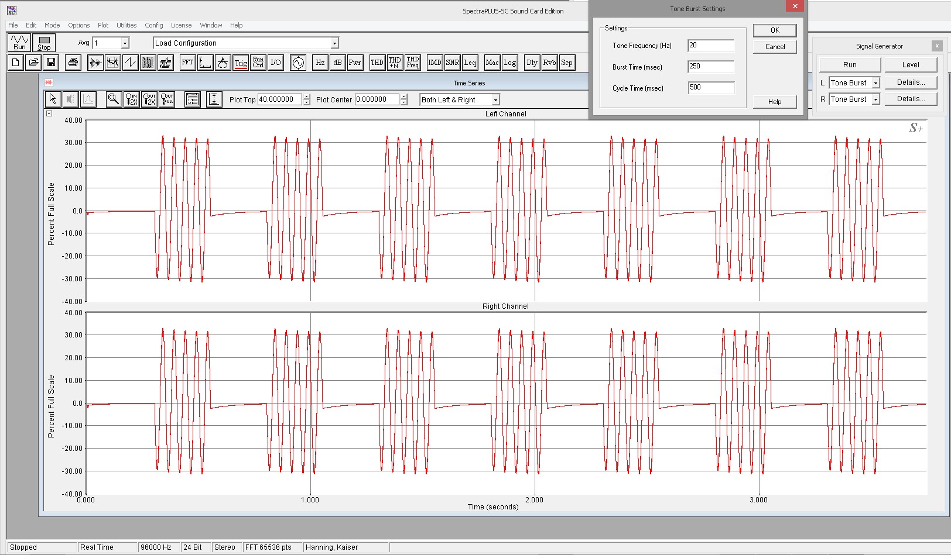Open the R channel Tone Burst dropdown

(875, 99)
